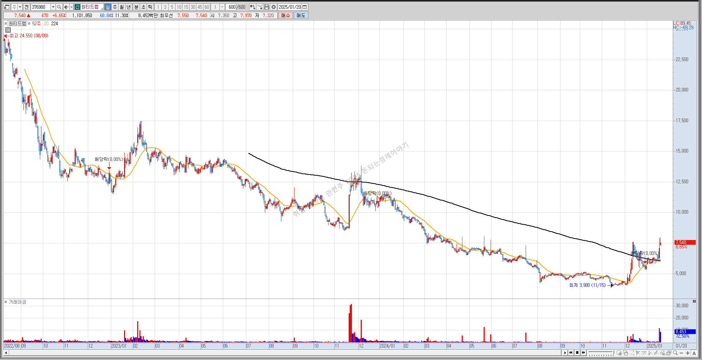
Task: Click the date field 2025/01/20
Action: click(289, 7)
